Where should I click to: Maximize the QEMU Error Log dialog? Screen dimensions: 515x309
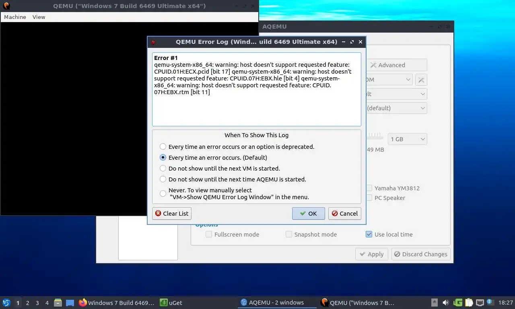pos(352,42)
